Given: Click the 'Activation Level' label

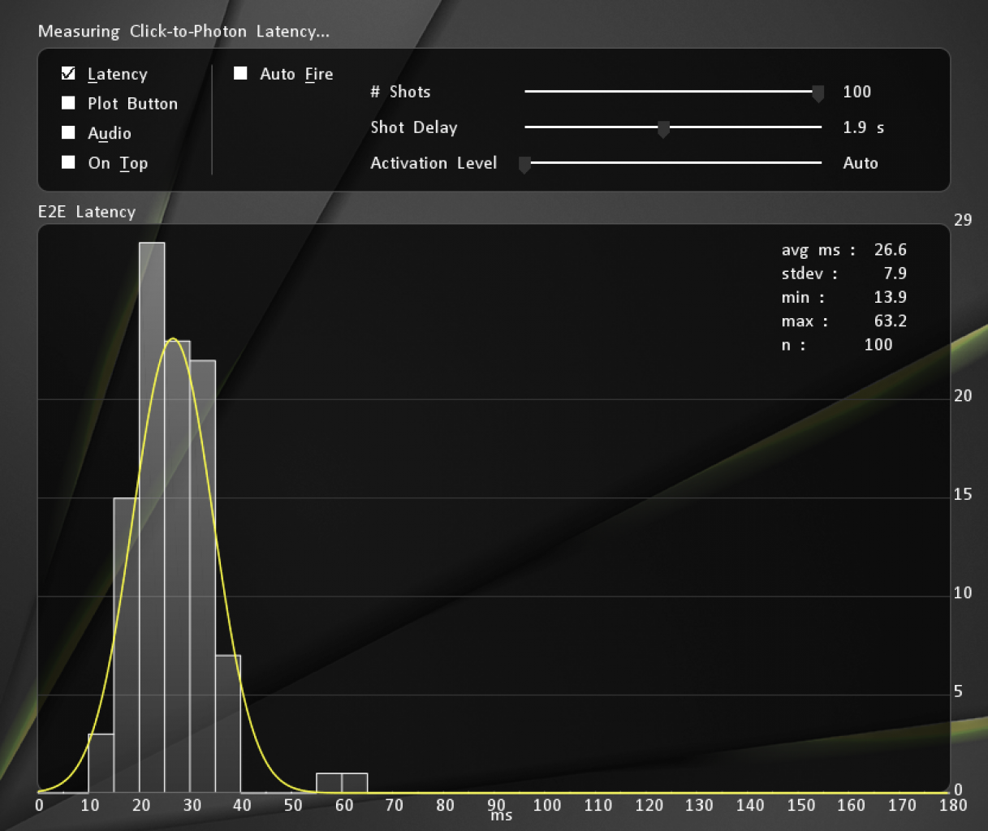Looking at the screenshot, I should (x=434, y=163).
